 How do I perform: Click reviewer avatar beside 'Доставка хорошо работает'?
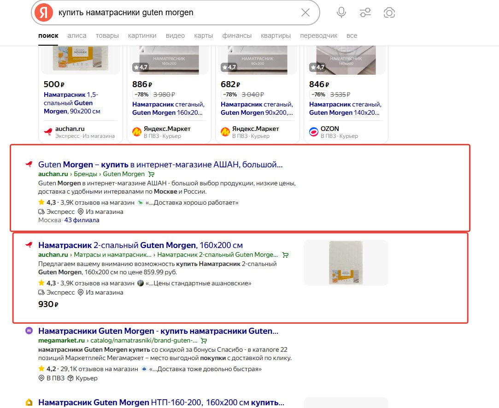141,202
